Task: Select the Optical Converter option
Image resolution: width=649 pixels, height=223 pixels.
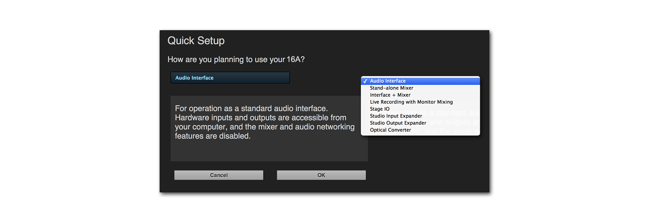Action: 390,130
